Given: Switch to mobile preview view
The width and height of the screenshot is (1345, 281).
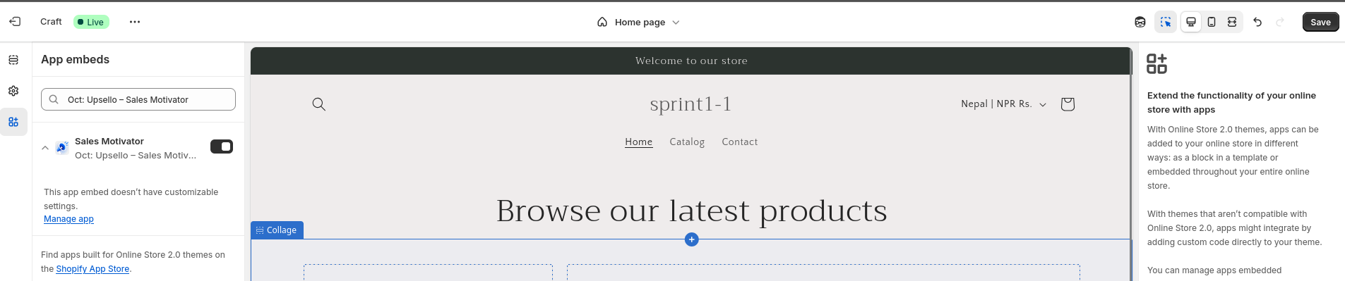Looking at the screenshot, I should pos(1212,22).
